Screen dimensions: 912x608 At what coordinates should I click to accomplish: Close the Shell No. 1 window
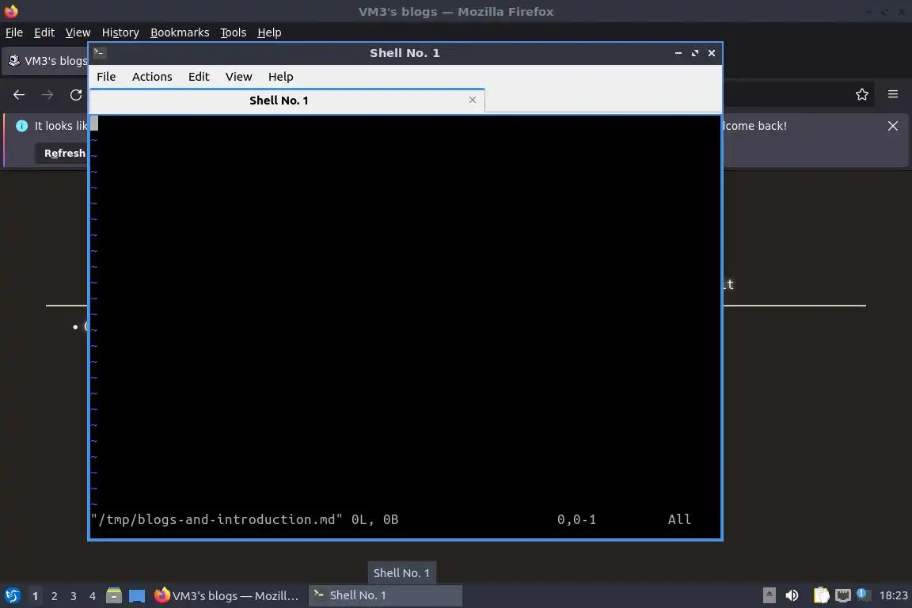[x=712, y=53]
